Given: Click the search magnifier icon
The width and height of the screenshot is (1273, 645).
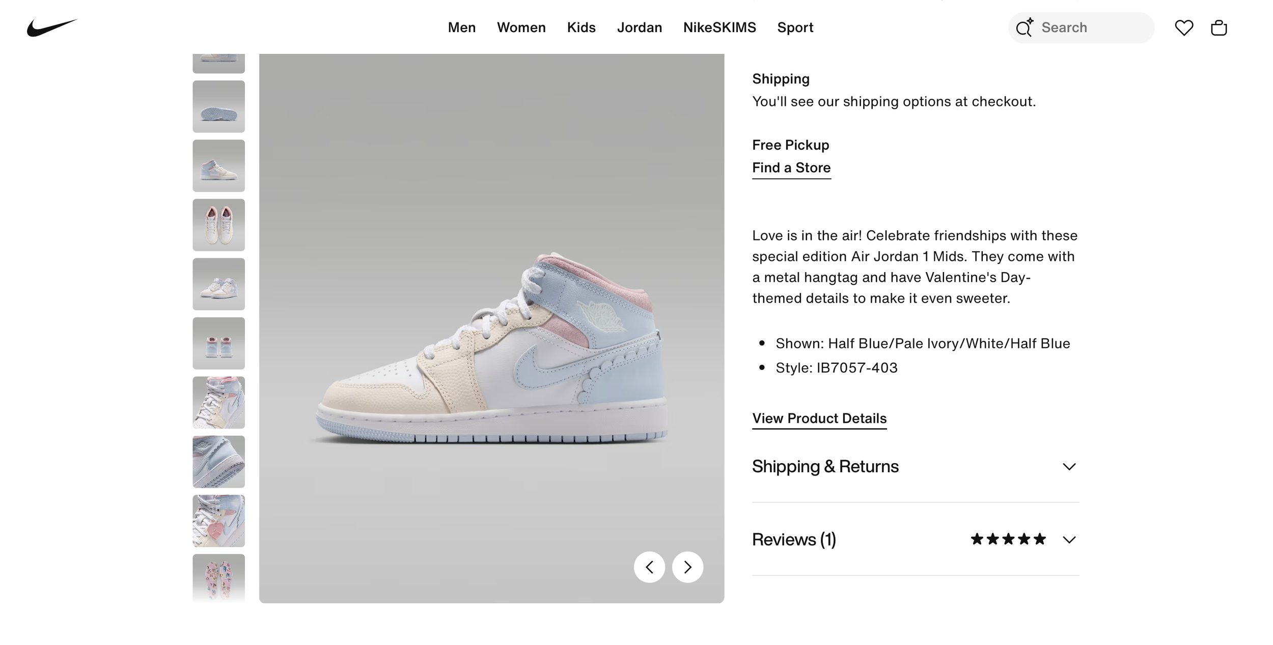Looking at the screenshot, I should (1024, 28).
